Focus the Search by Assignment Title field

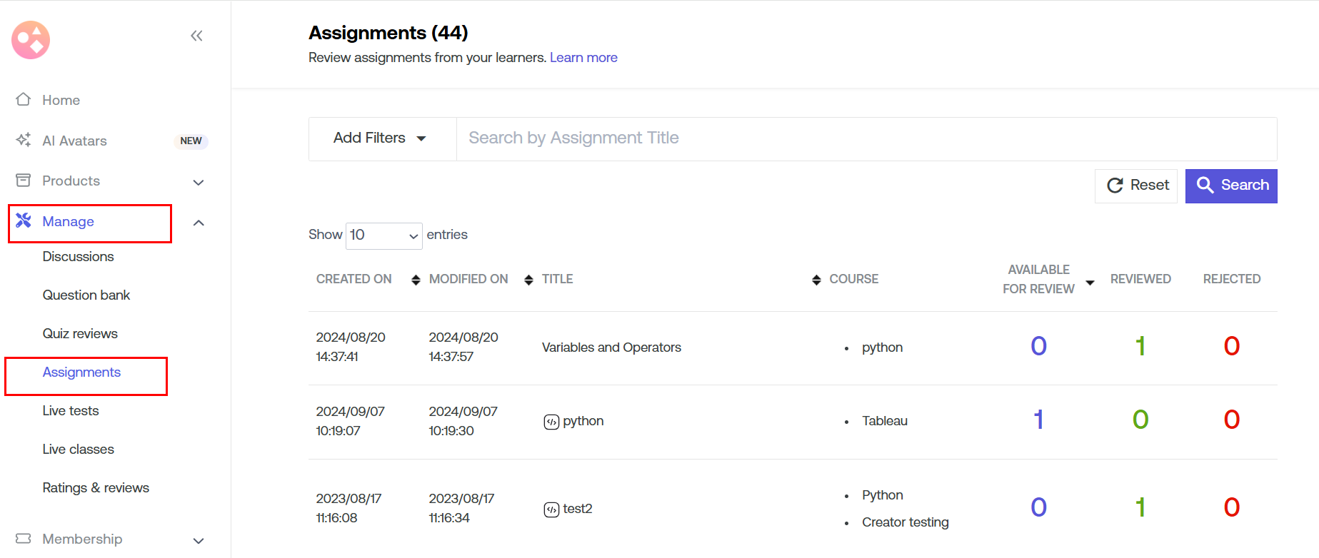(x=866, y=138)
